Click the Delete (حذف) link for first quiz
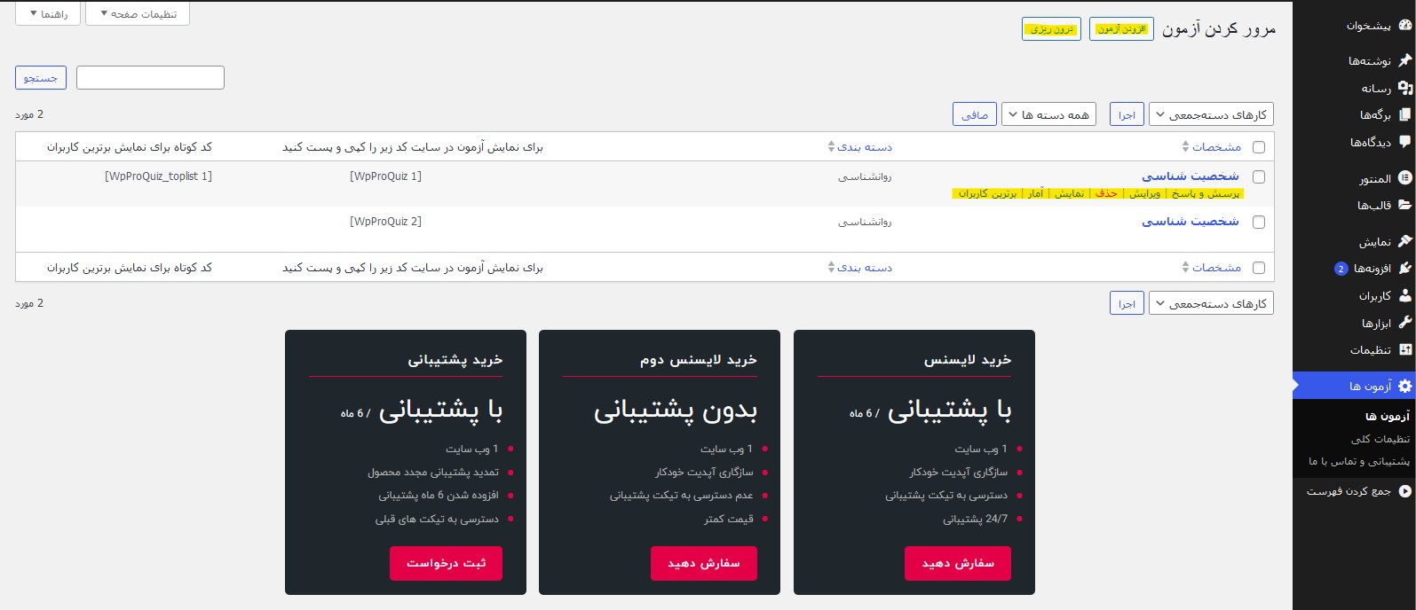Screen dimensions: 1416x610 pyautogui.click(x=1106, y=193)
